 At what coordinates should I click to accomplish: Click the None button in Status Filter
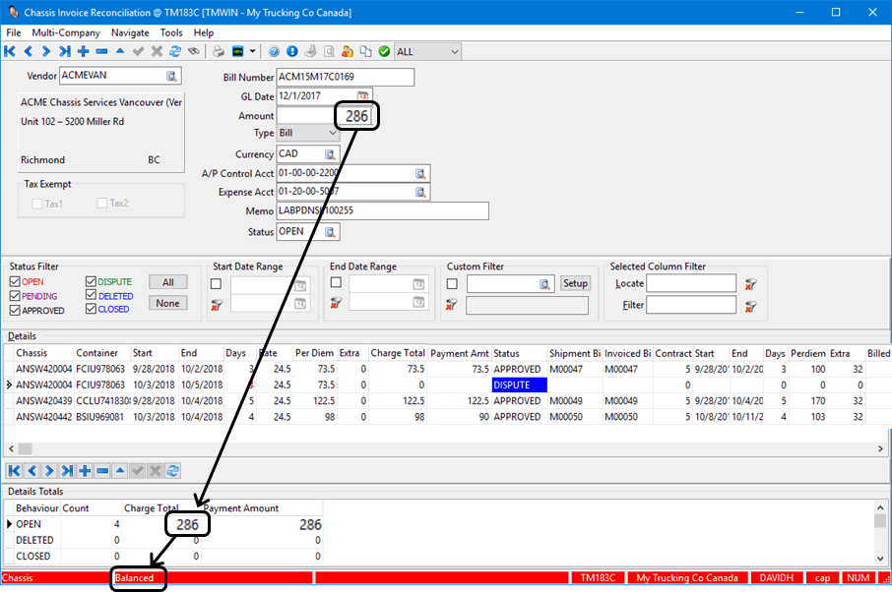[x=167, y=303]
